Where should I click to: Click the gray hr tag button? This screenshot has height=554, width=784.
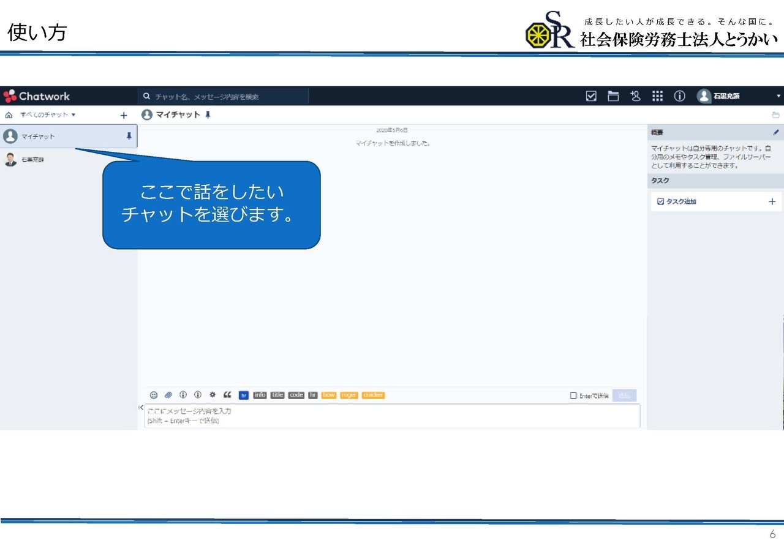click(x=312, y=395)
